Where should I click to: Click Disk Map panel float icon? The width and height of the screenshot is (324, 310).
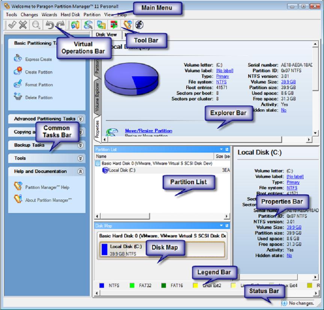[227, 226]
